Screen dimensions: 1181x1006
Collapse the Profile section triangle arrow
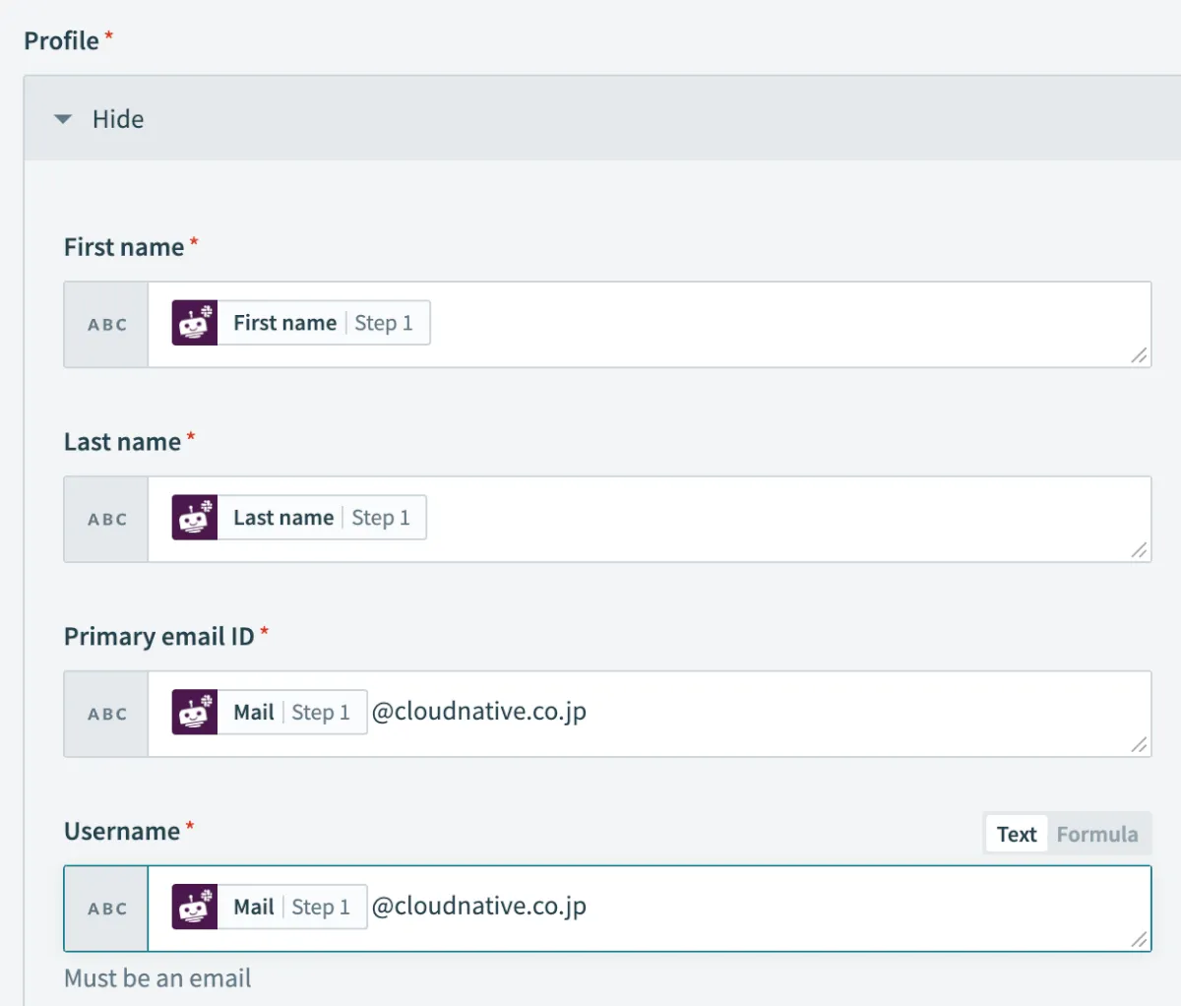click(63, 119)
